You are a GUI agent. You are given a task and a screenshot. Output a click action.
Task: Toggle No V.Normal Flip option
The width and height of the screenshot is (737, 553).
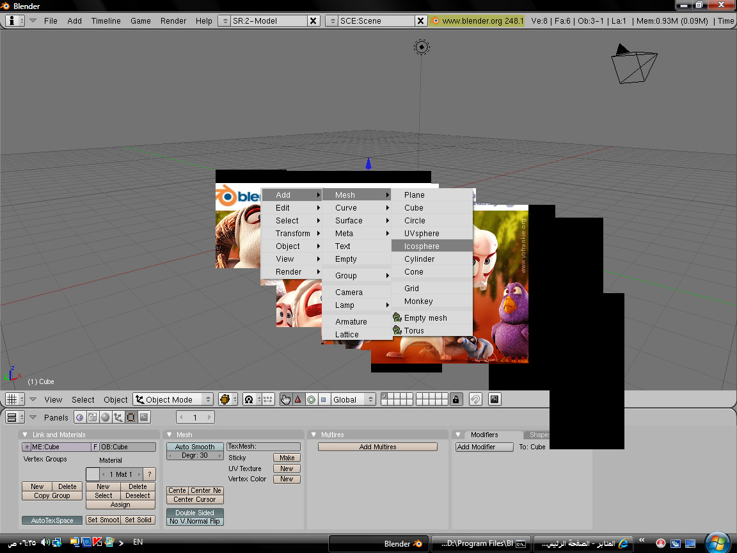[x=195, y=521]
